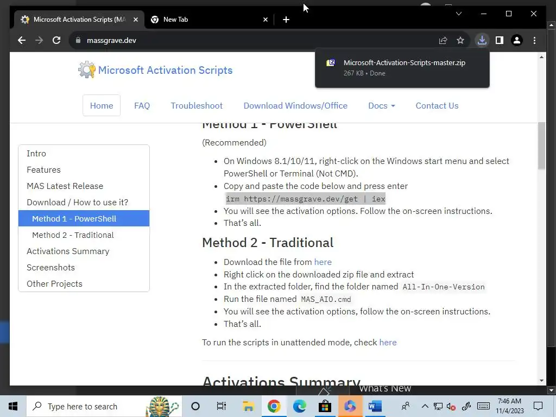
Task: Jump to Intro in sidebar
Action: tap(84, 154)
